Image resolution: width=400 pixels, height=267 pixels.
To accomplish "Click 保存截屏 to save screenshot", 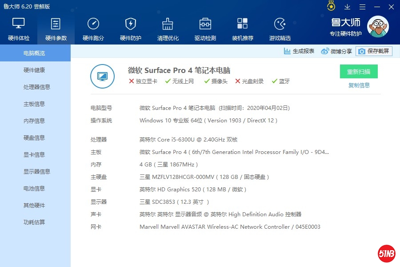I will click(x=374, y=51).
